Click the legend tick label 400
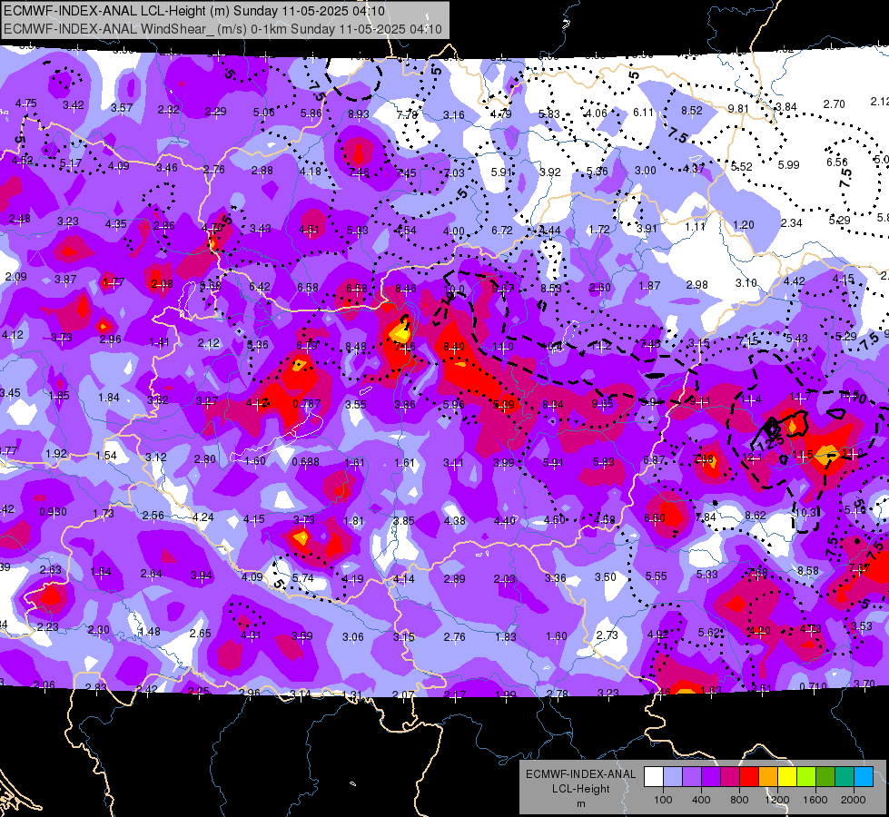This screenshot has height=817, width=889. point(701,800)
